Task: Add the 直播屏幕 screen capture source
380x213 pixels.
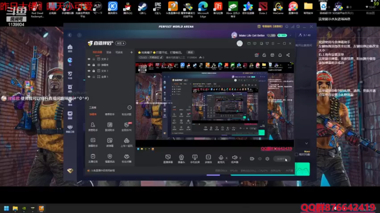Action: click(168, 159)
